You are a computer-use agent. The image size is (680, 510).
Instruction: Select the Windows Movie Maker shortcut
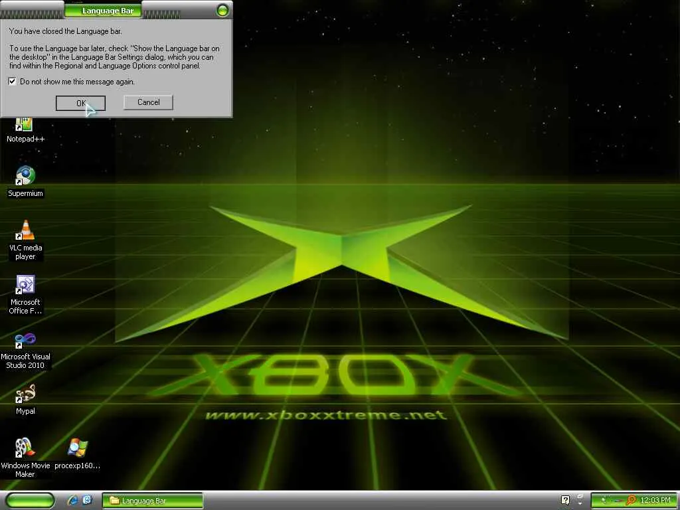pos(25,458)
